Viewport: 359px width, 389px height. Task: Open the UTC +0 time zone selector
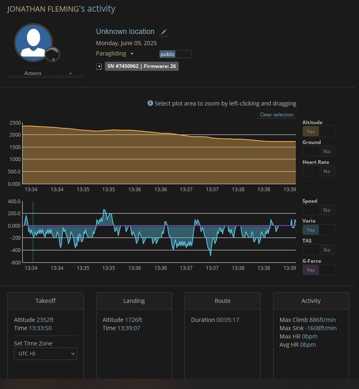[45, 353]
